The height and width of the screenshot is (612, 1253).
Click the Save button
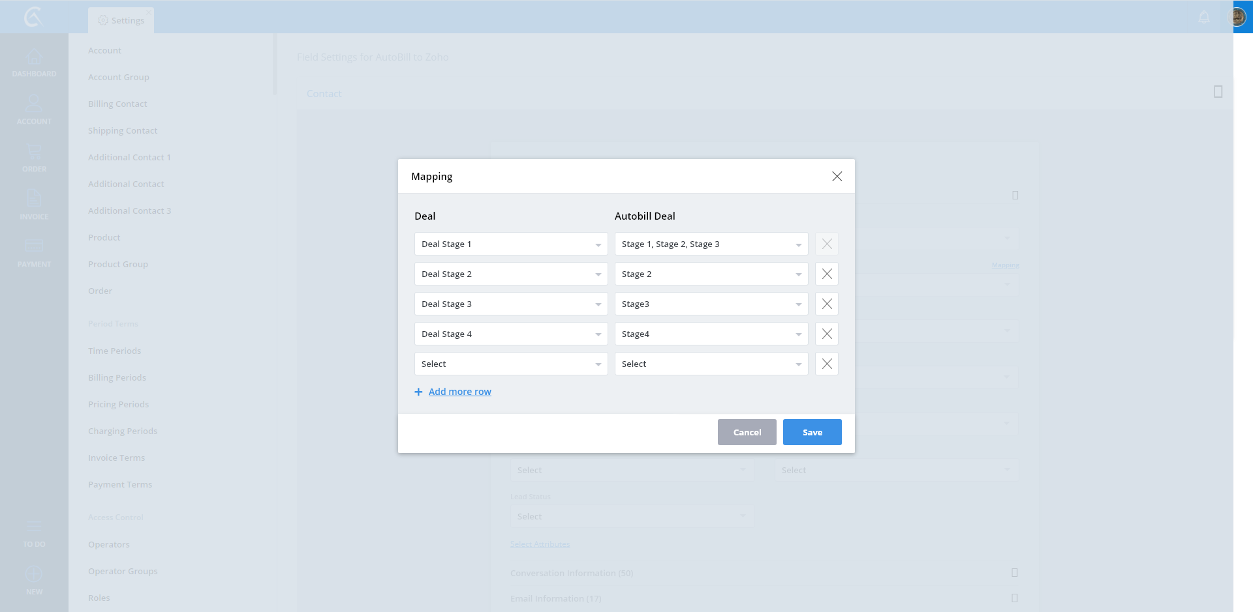coord(812,432)
